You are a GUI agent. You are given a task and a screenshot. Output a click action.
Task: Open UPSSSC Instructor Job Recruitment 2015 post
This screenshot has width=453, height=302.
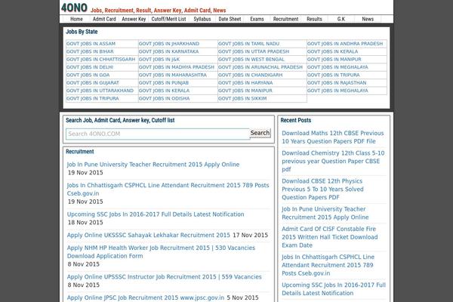(164, 277)
